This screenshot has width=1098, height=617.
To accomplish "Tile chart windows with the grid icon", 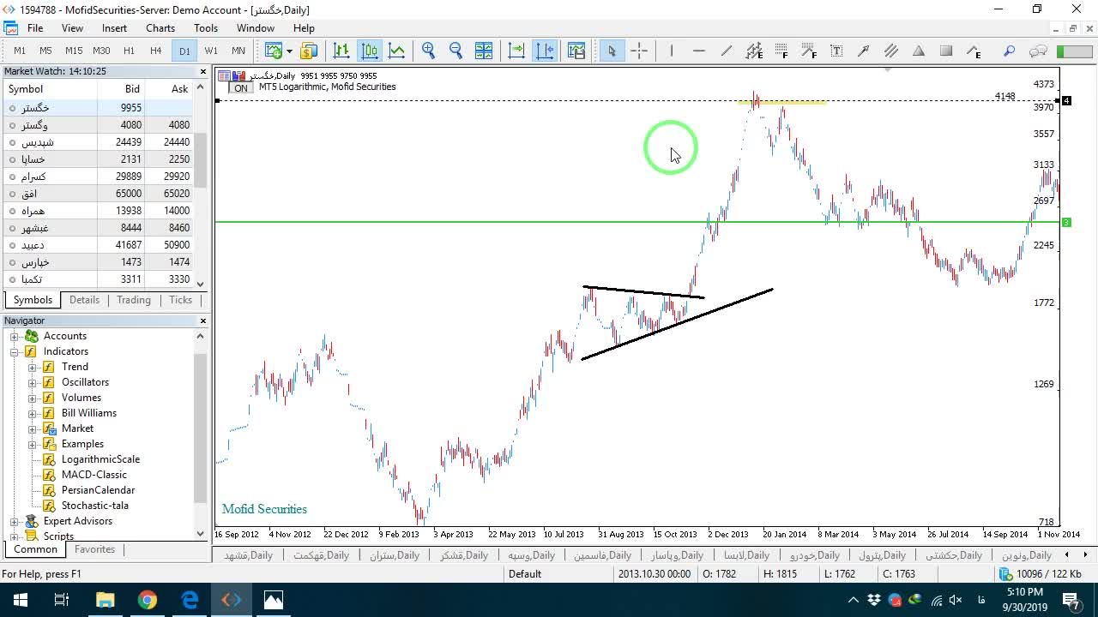I will click(x=484, y=51).
